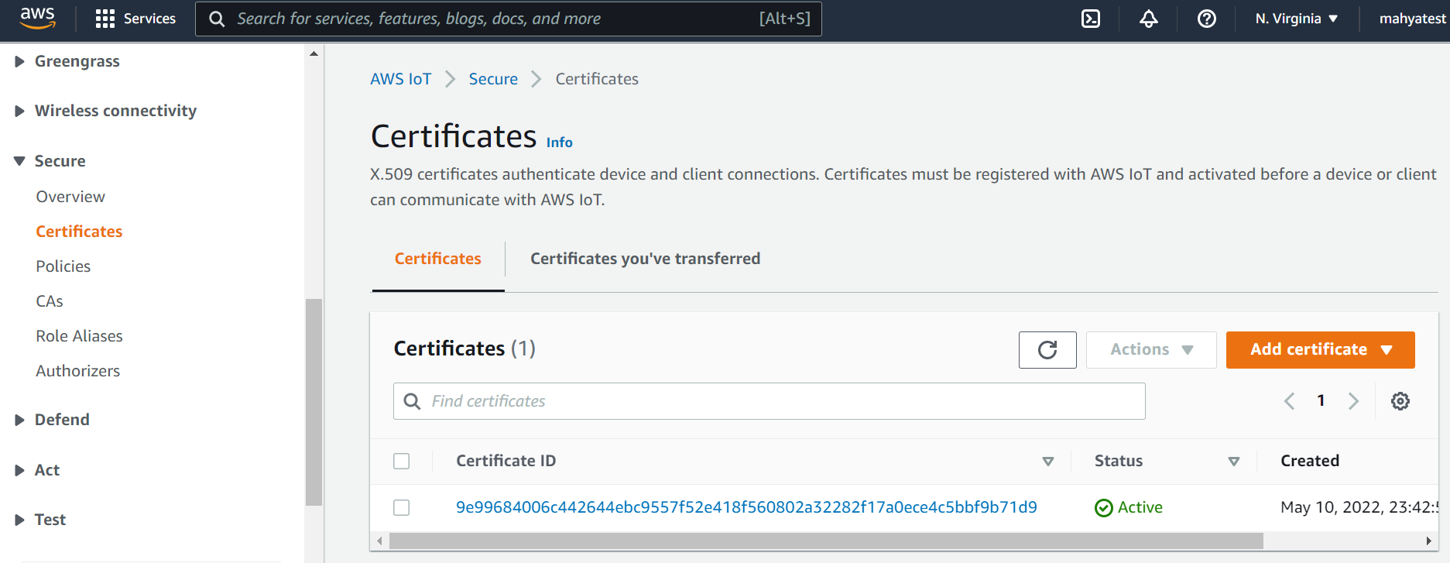Open the certificate ID 9e99684006c link

746,507
